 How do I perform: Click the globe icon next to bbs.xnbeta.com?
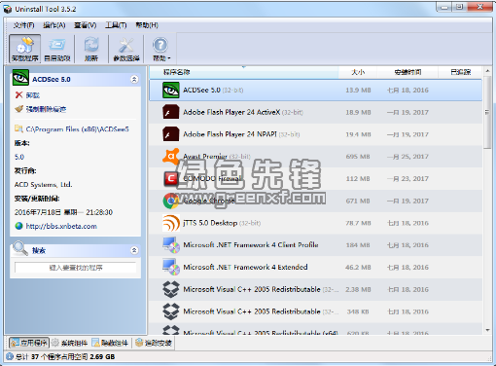coord(18,226)
